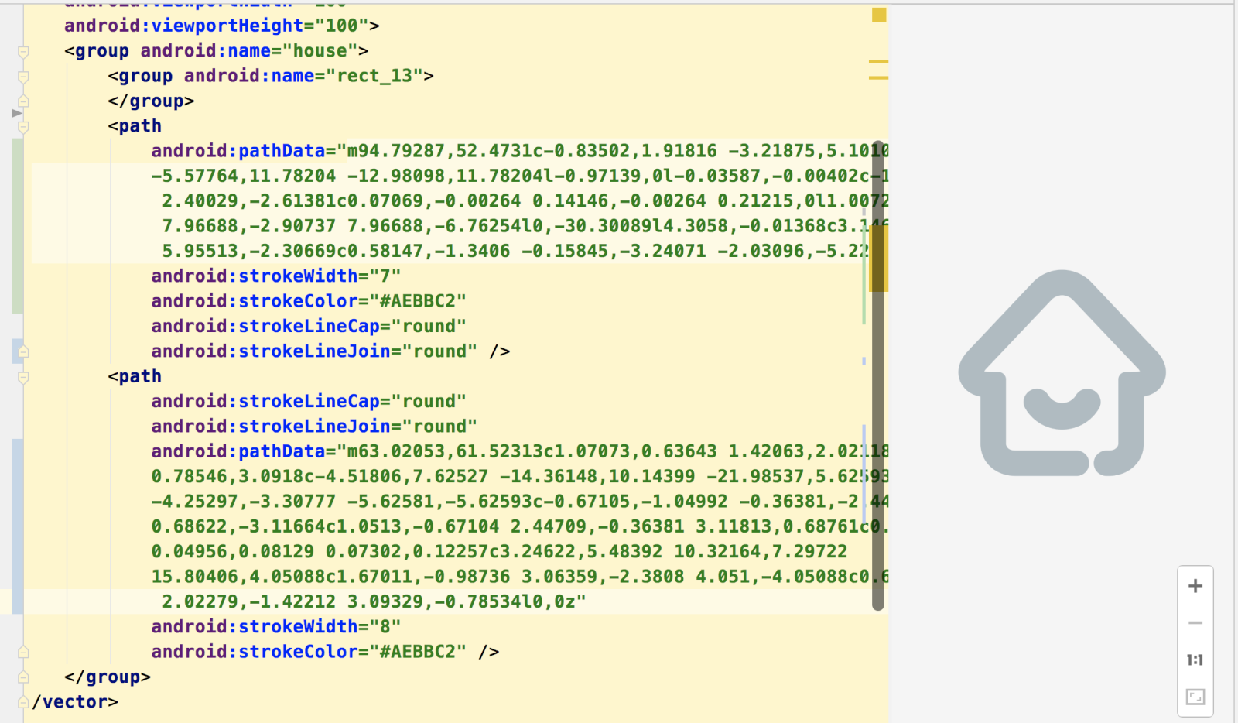Collapse first path element with strokeWidth 7
The width and height of the screenshot is (1238, 723).
[x=23, y=127]
